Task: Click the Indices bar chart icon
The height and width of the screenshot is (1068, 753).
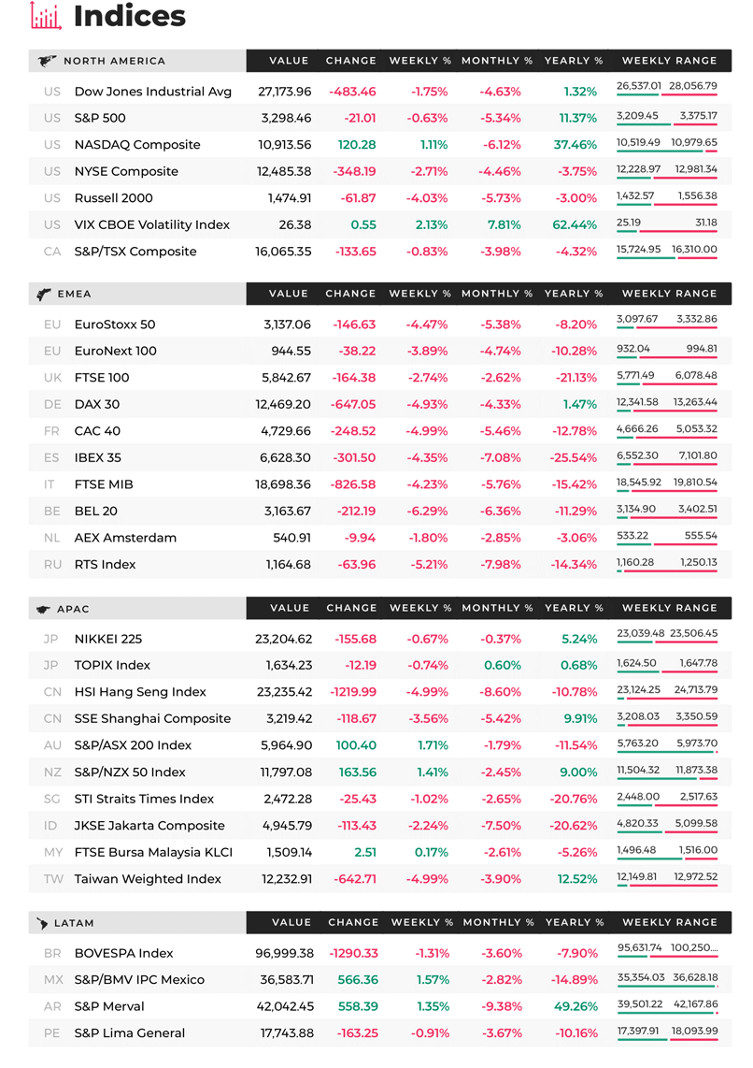Action: [x=46, y=16]
